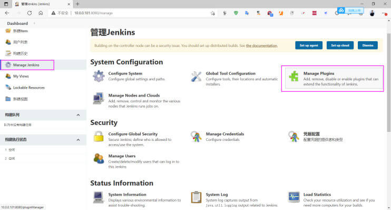Open Manage Jenkins in the sidebar
Viewport: 391px width, 210px height.
(x=26, y=65)
